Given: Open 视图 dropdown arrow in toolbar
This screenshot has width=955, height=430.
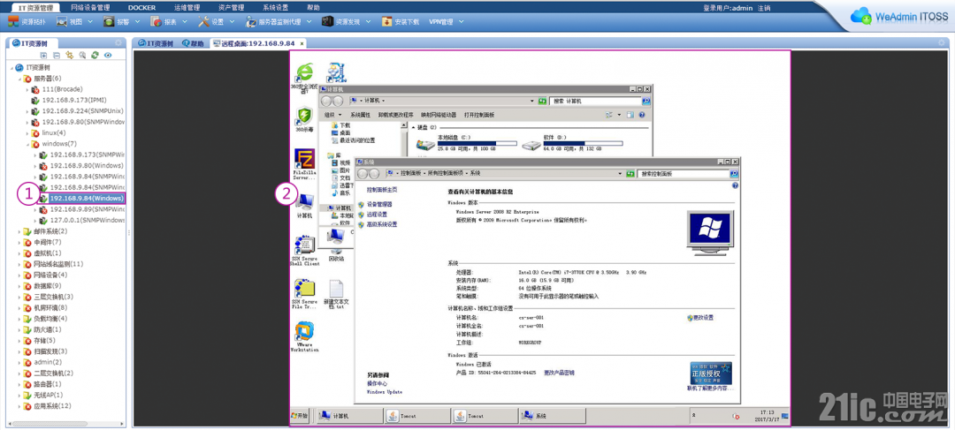Looking at the screenshot, I should pyautogui.click(x=89, y=22).
